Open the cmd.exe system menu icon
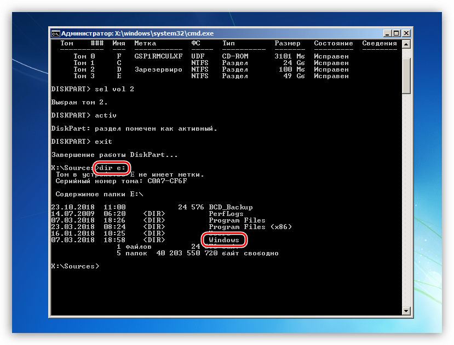 [x=55, y=33]
